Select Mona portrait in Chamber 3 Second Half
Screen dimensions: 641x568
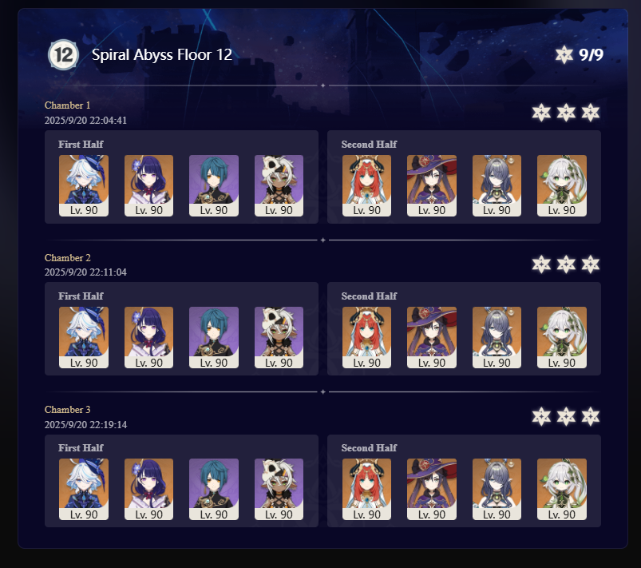432,489
